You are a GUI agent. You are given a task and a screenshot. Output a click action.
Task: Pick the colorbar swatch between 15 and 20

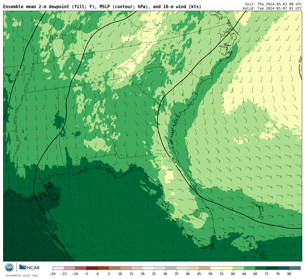(x=137, y=268)
